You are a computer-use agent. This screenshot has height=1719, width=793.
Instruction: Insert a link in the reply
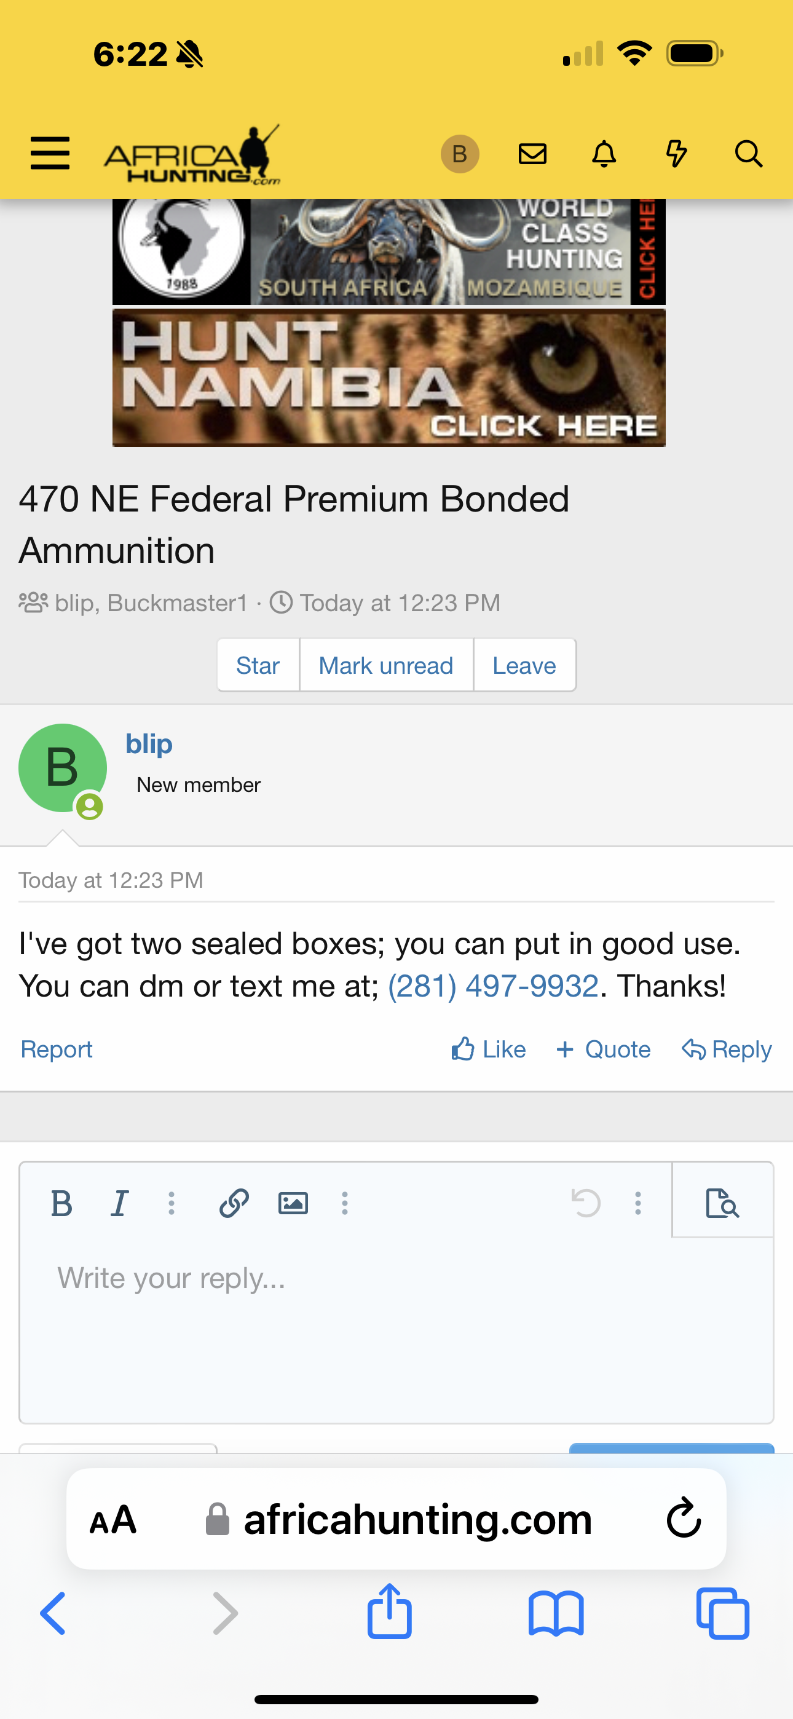pyautogui.click(x=234, y=1204)
